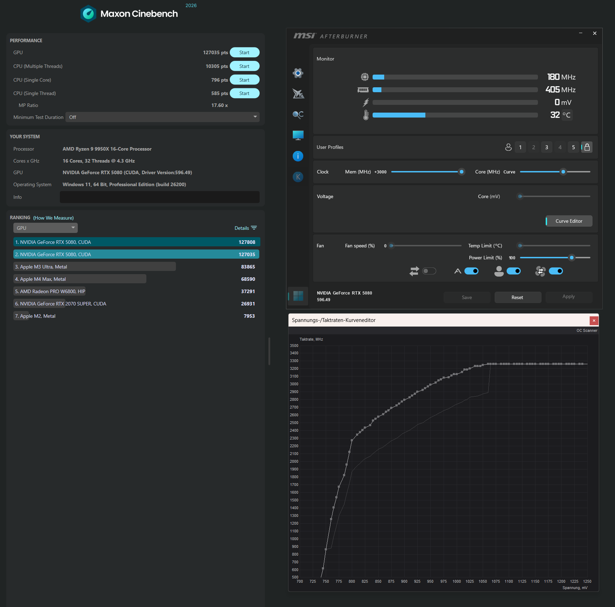Click the Save button in Afterburner
The image size is (615, 607).
coord(467,297)
